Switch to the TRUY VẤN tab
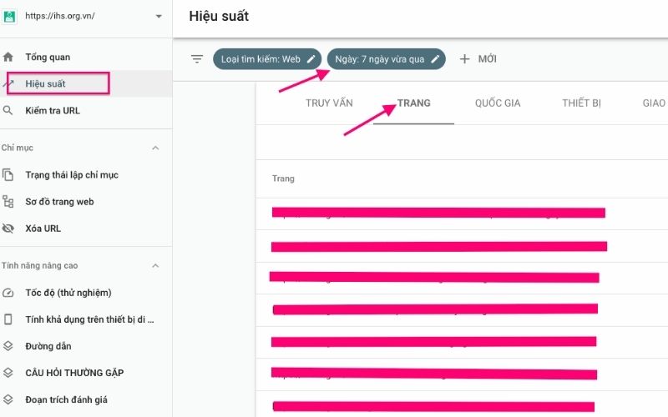Screen dimensions: 668x417 pos(329,103)
